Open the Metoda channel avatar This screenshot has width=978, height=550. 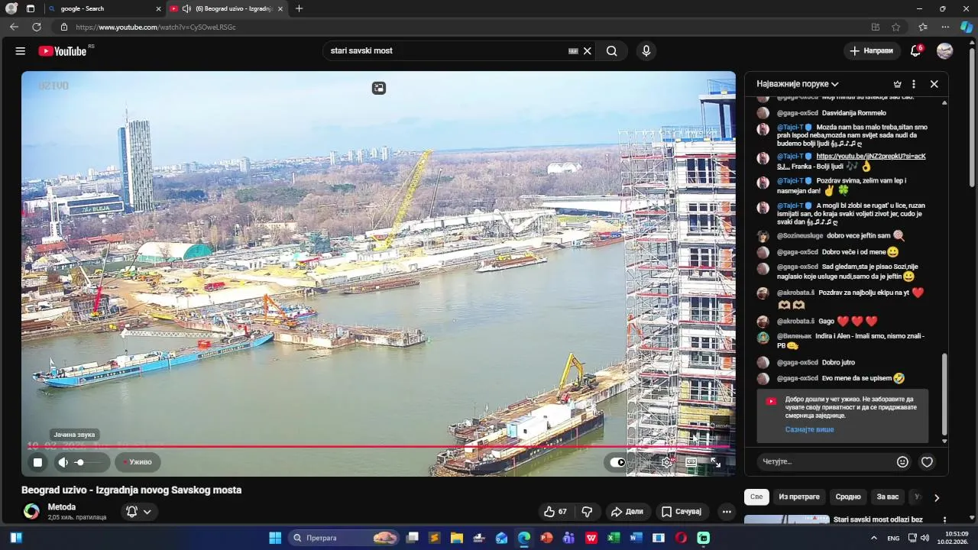(31, 512)
